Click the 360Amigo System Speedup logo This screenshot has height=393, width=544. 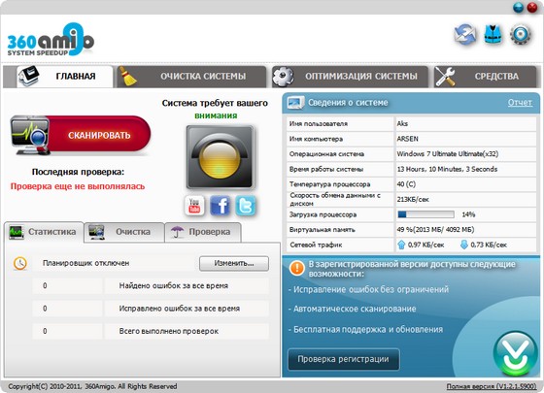(51, 39)
